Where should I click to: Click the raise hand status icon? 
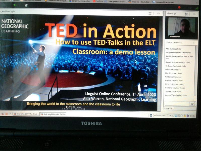(26, 5)
